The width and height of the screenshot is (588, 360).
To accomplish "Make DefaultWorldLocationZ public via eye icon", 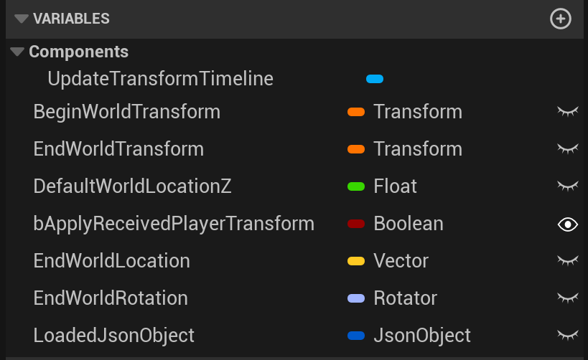I will pos(567,186).
